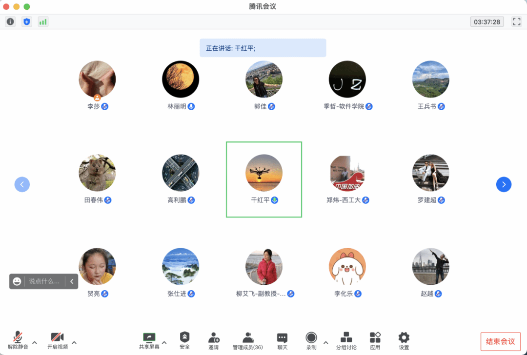Image resolution: width=527 pixels, height=355 pixels.
Task: Click the blue security shield icon
Action: 27,21
